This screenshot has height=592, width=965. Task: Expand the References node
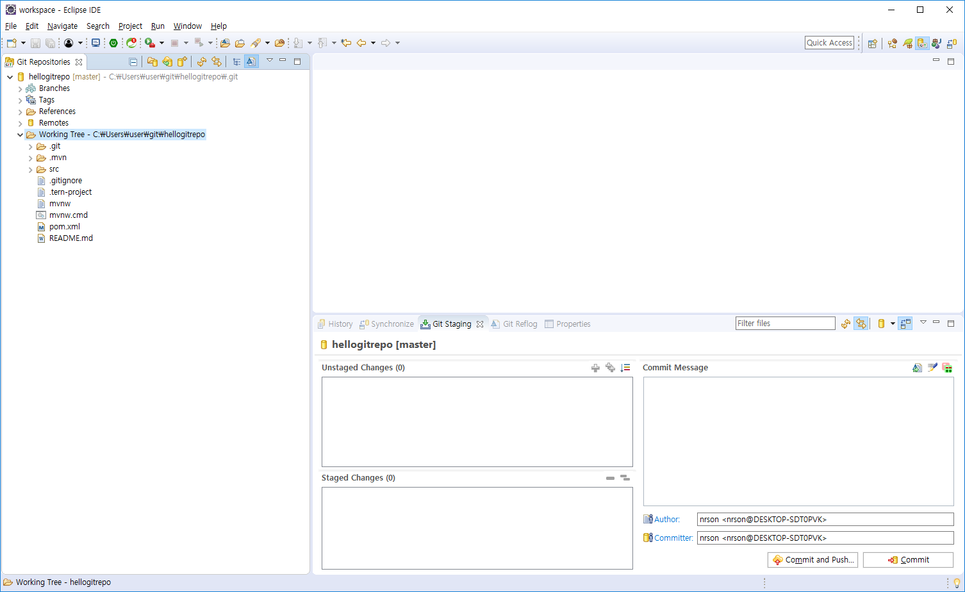click(x=21, y=112)
